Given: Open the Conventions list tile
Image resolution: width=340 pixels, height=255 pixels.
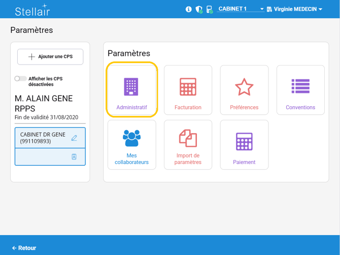Looking at the screenshot, I should click(x=300, y=90).
